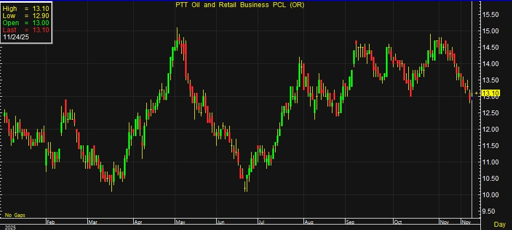
Task: Click the 'Day' interval label
Action: tap(499, 225)
